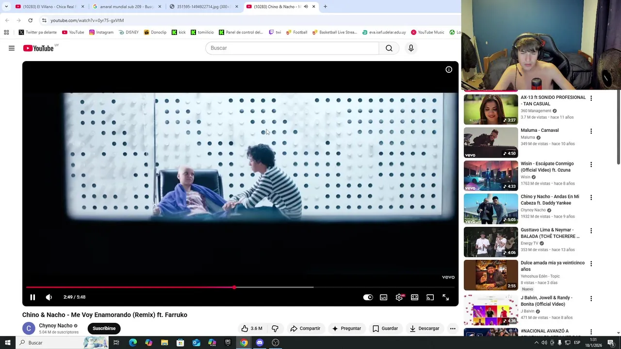Mute the video player volume
This screenshot has width=621, height=349.
pos(49,297)
